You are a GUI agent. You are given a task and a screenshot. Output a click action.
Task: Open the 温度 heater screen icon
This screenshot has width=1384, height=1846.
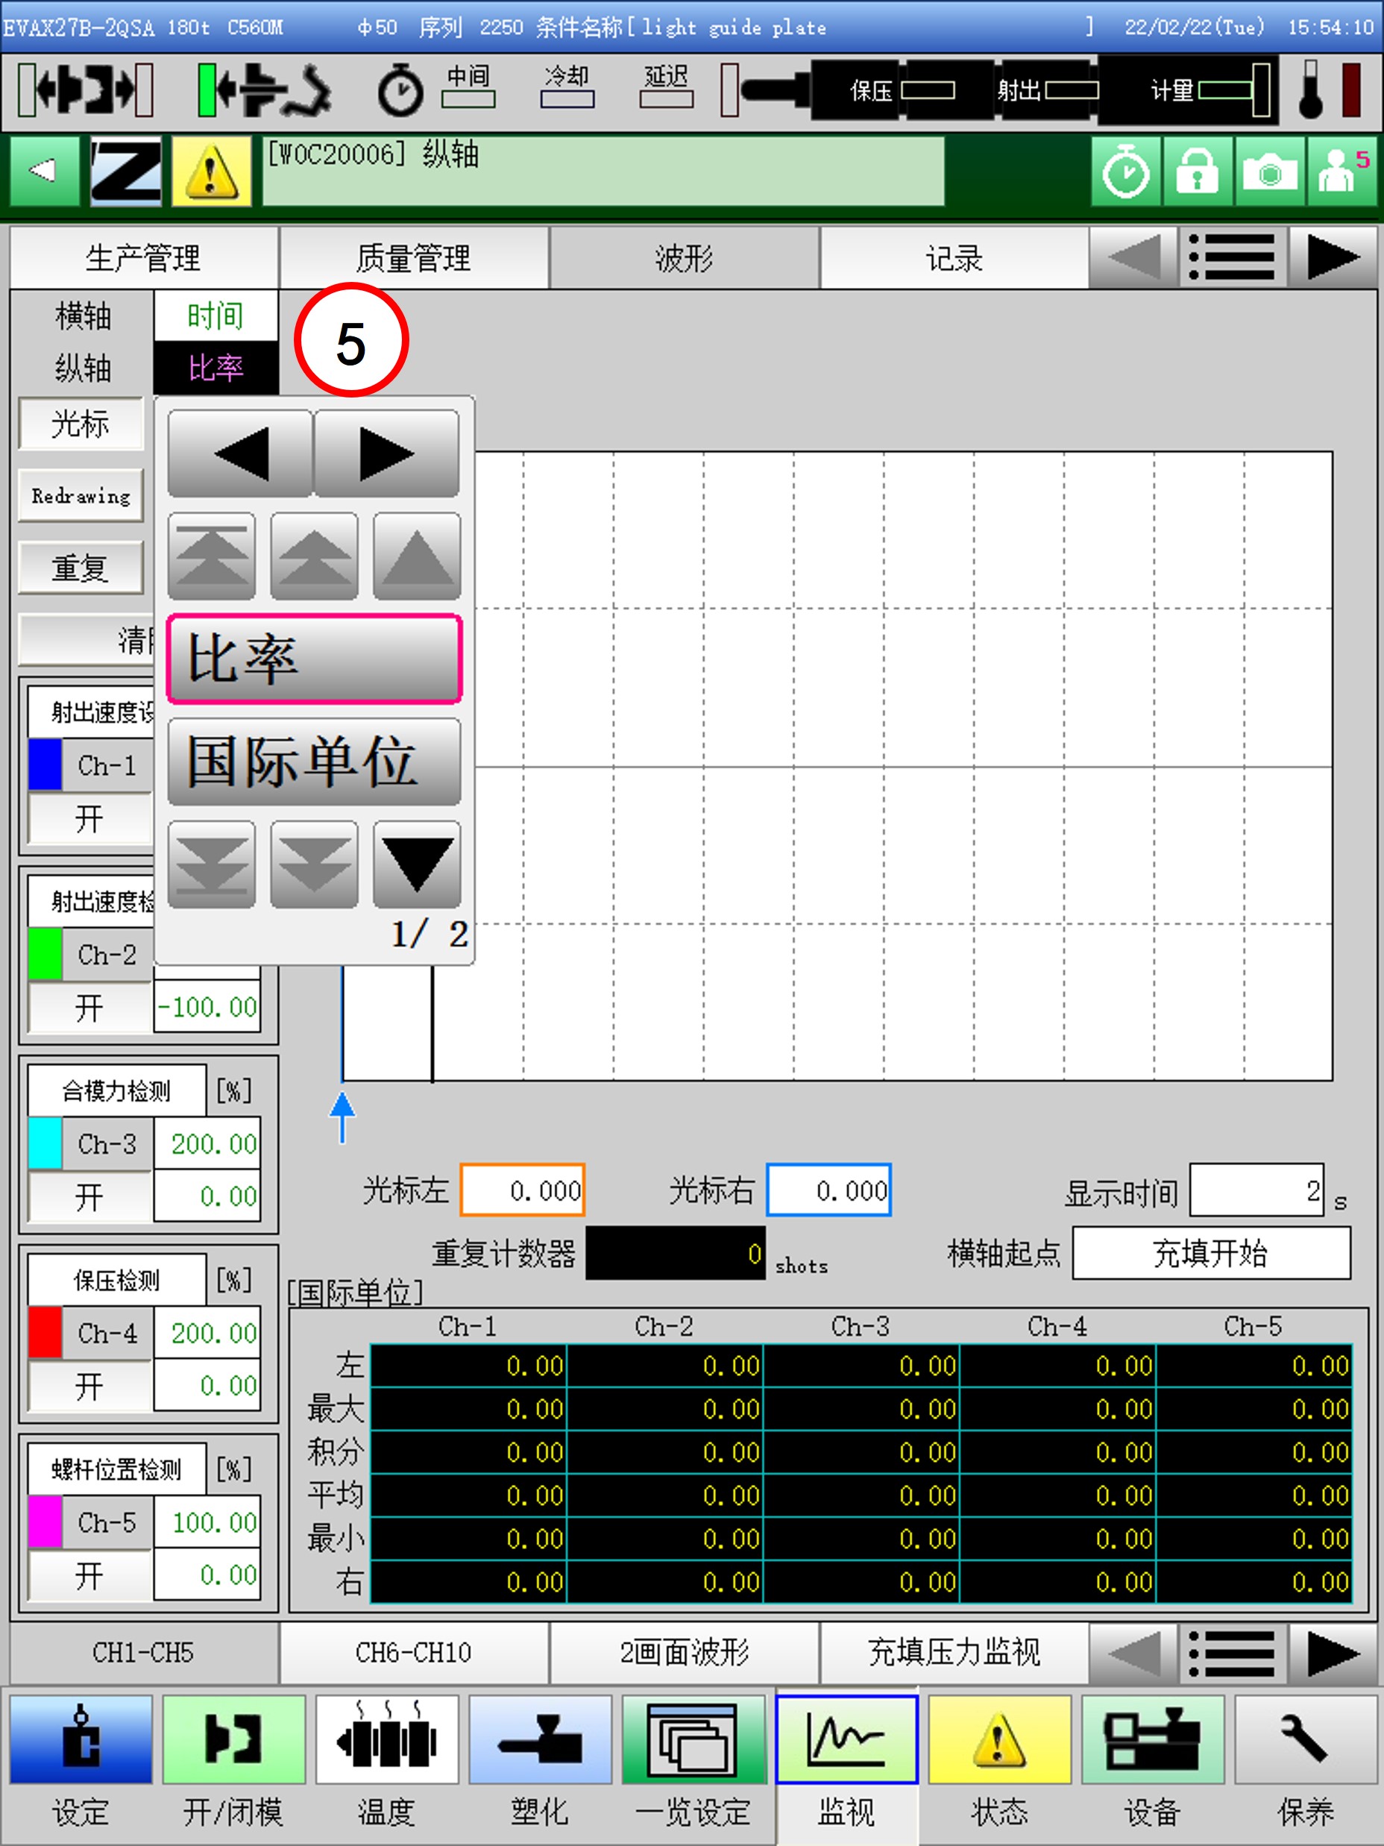click(x=386, y=1740)
